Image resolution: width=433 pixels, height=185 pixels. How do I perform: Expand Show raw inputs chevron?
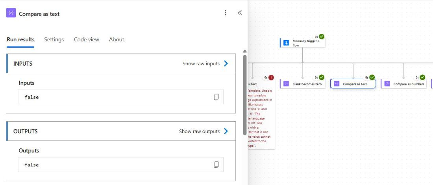pos(226,63)
